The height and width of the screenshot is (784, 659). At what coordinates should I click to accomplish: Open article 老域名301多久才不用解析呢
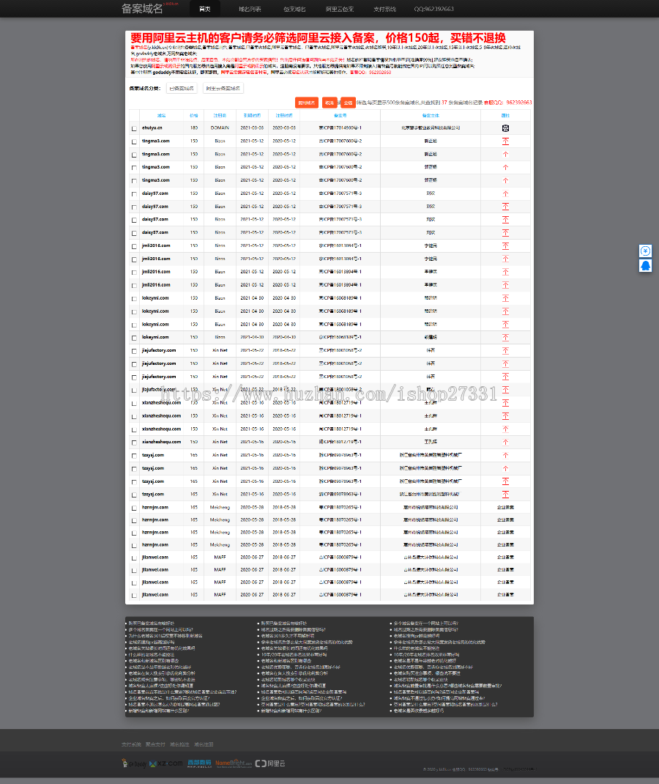click(288, 636)
